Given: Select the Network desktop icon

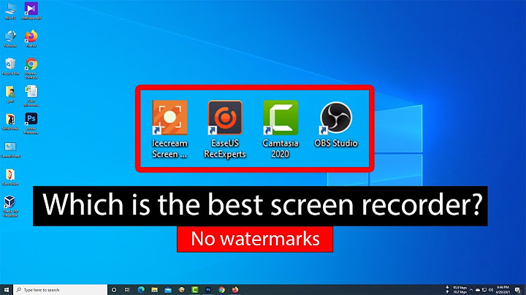Looking at the screenshot, I should tap(10, 39).
